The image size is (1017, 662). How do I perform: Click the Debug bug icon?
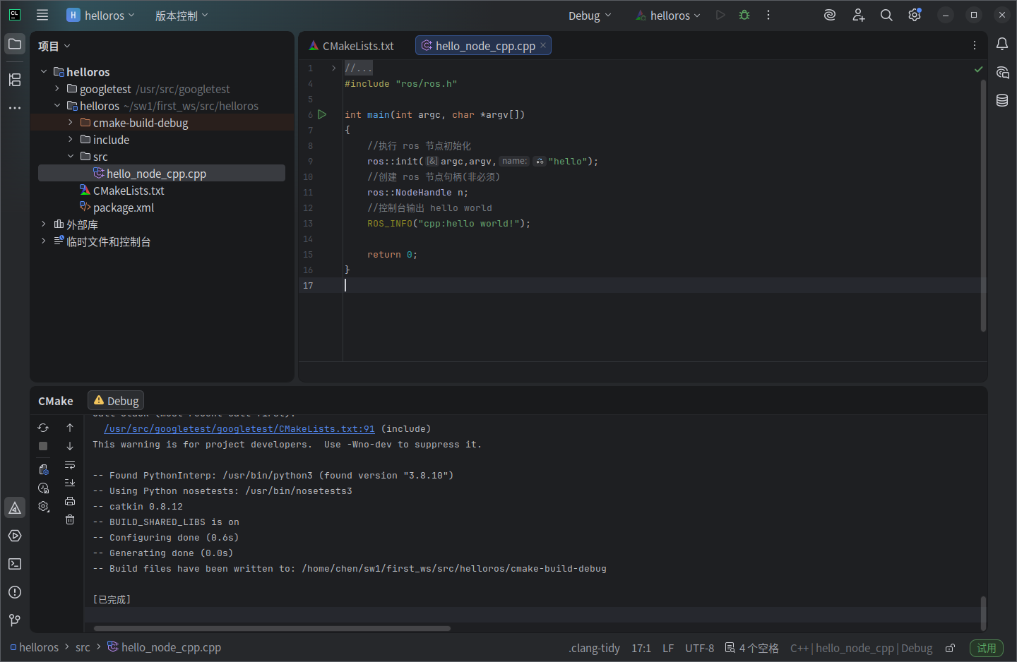pyautogui.click(x=744, y=15)
